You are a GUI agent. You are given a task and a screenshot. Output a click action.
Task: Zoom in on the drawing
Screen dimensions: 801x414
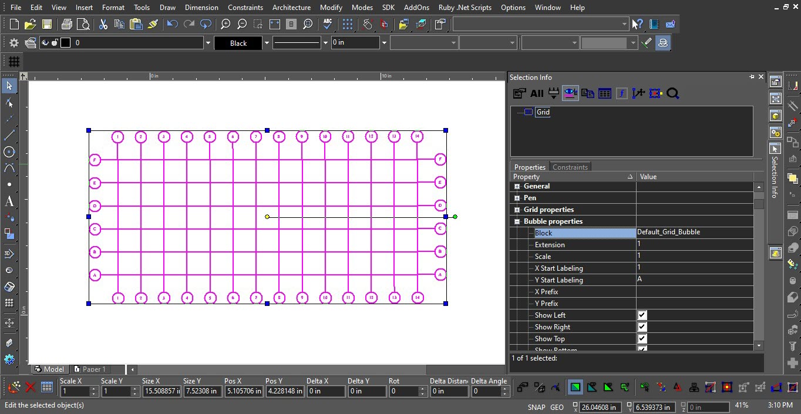pos(226,24)
